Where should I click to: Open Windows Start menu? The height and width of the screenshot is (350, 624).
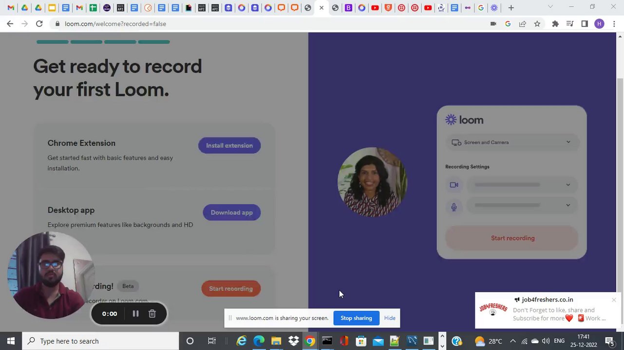11,341
